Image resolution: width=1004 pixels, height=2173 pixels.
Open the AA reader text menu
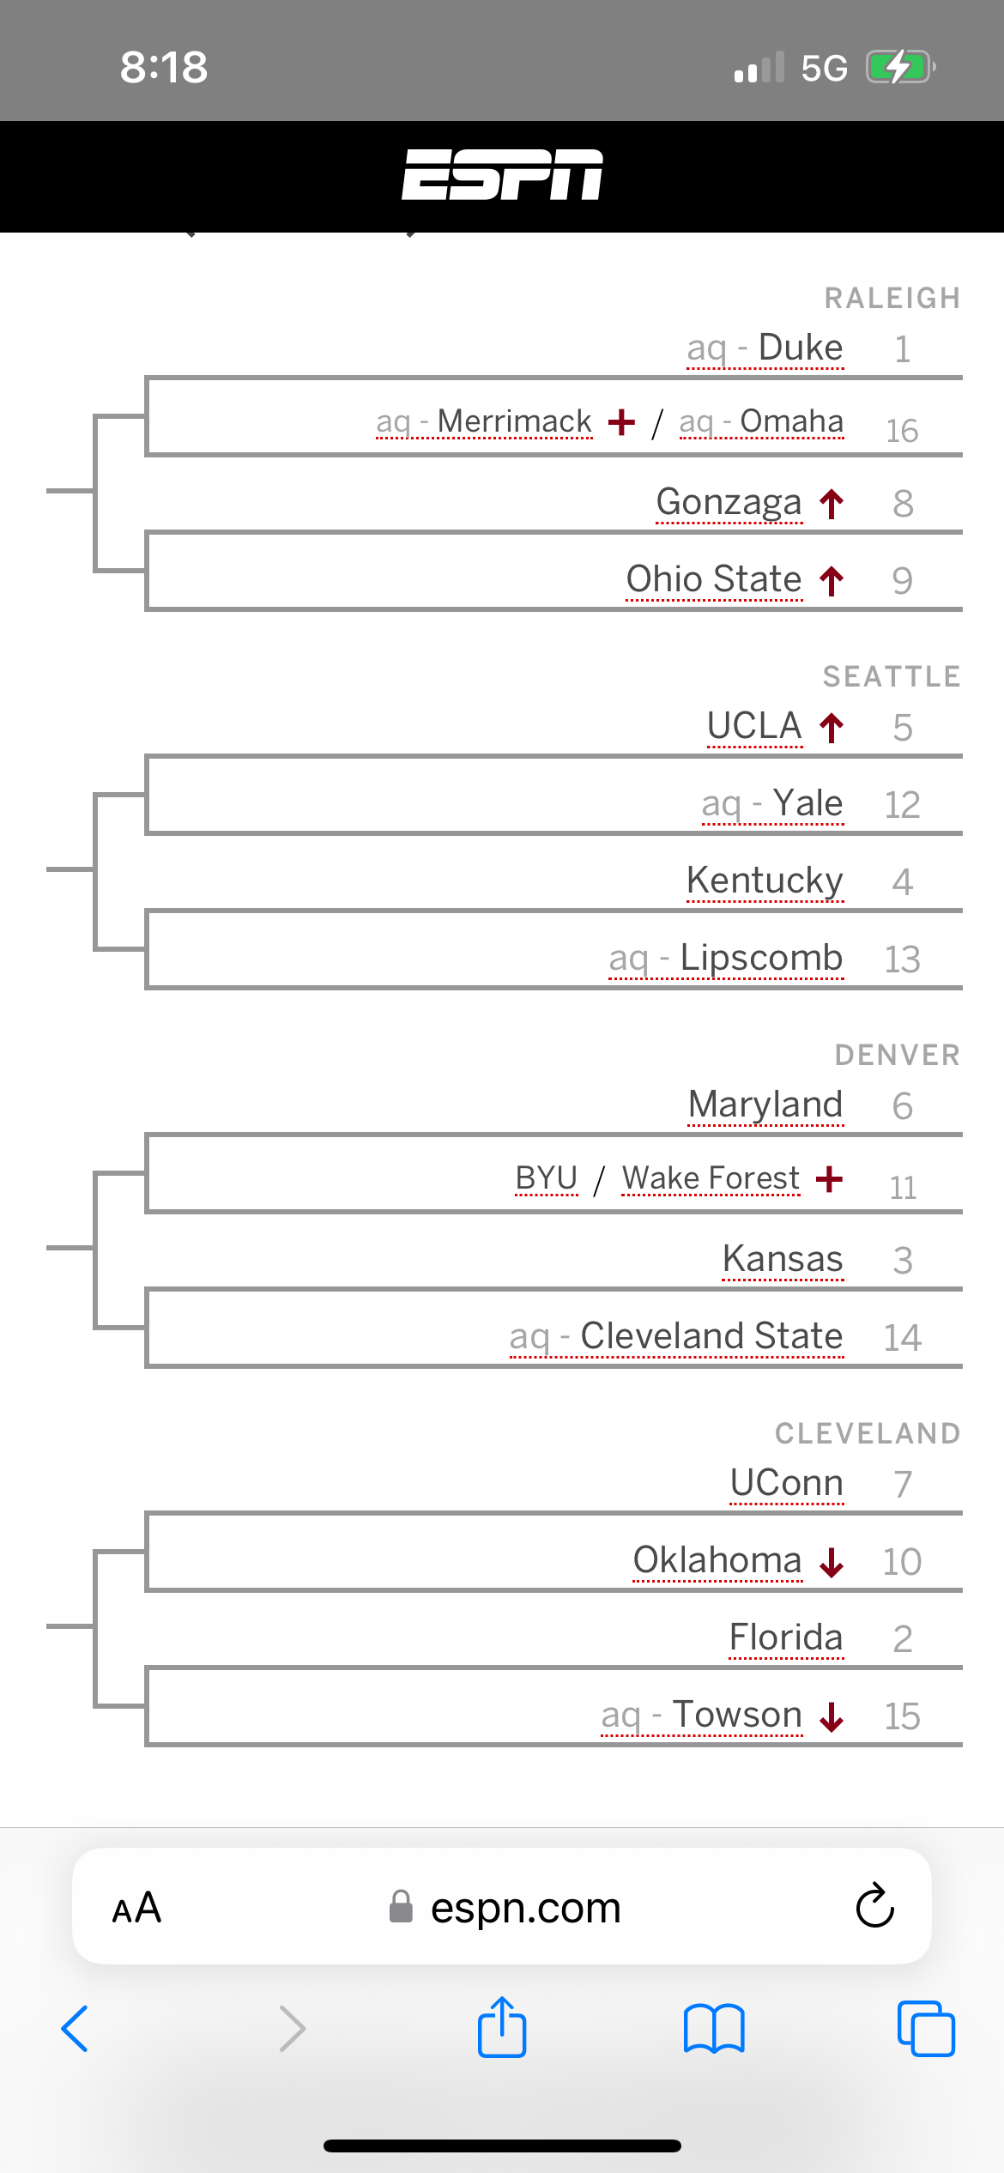pos(137,1908)
